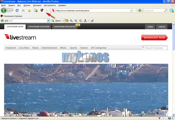Open the dropdown next to the colored balls icon
Screen dimensions: 175x120
click(x=47, y=11)
